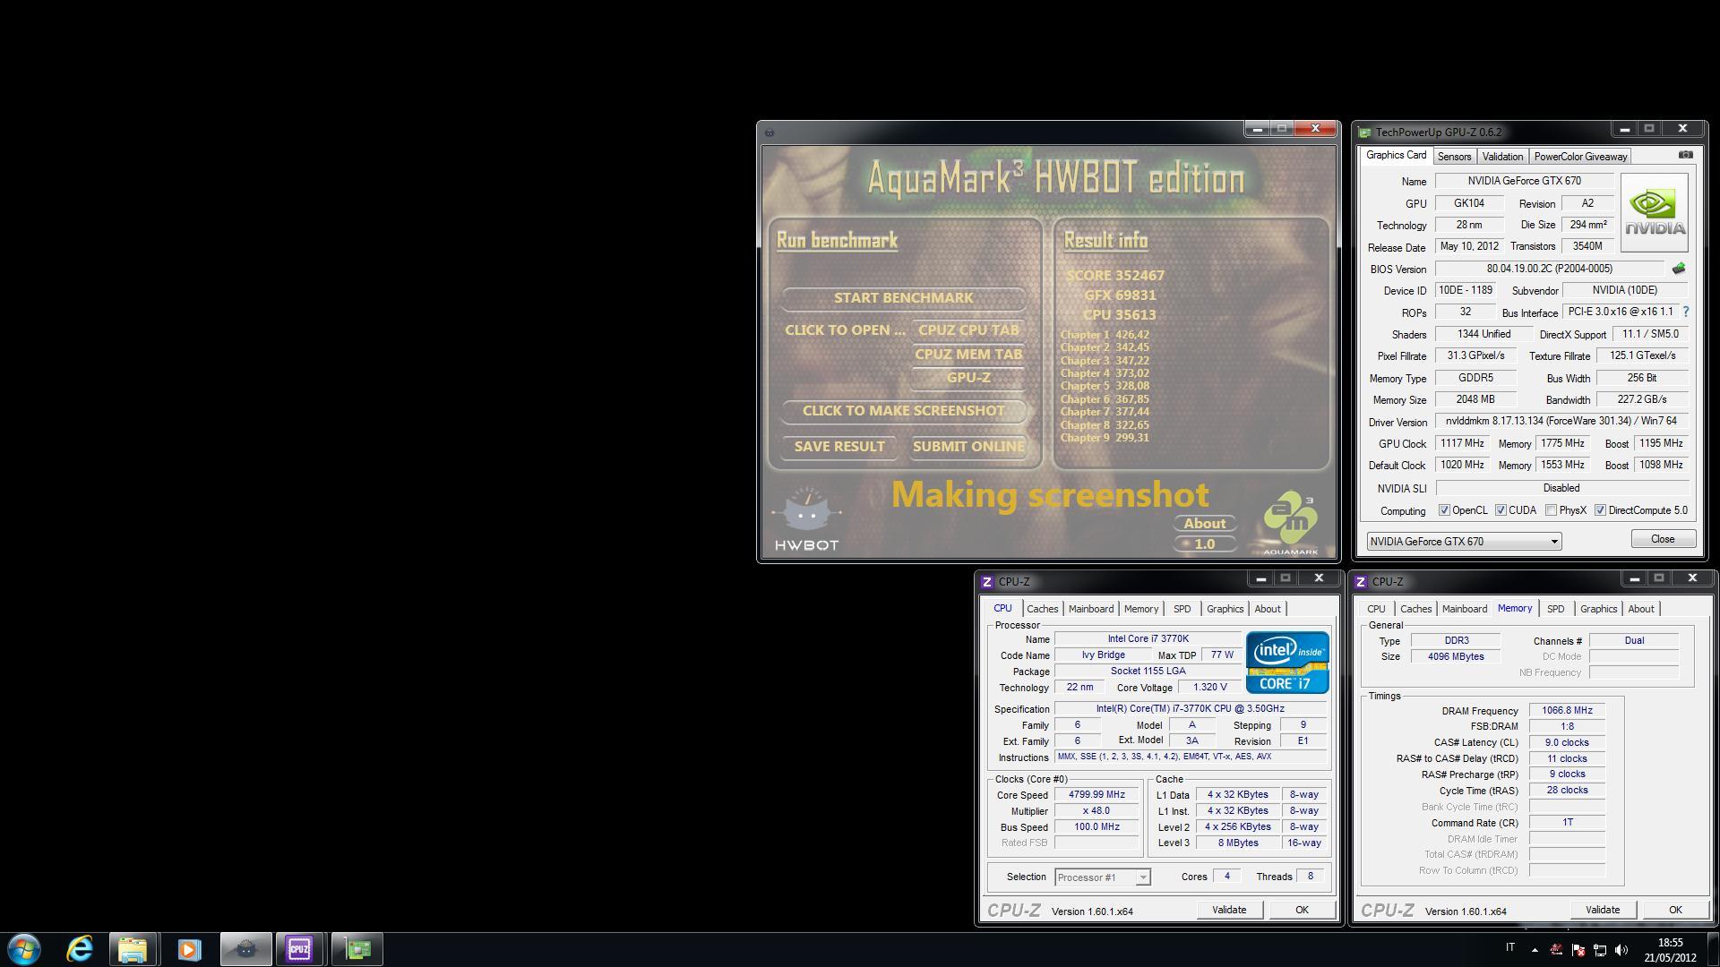Screen dimensions: 1720x967
Task: Click the BIOS save chip icon in GPU-Z
Action: 1679,268
